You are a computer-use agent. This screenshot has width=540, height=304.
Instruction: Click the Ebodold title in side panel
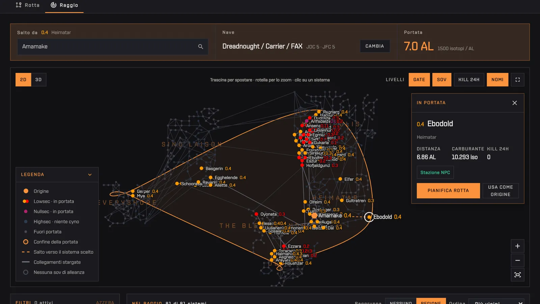[440, 124]
